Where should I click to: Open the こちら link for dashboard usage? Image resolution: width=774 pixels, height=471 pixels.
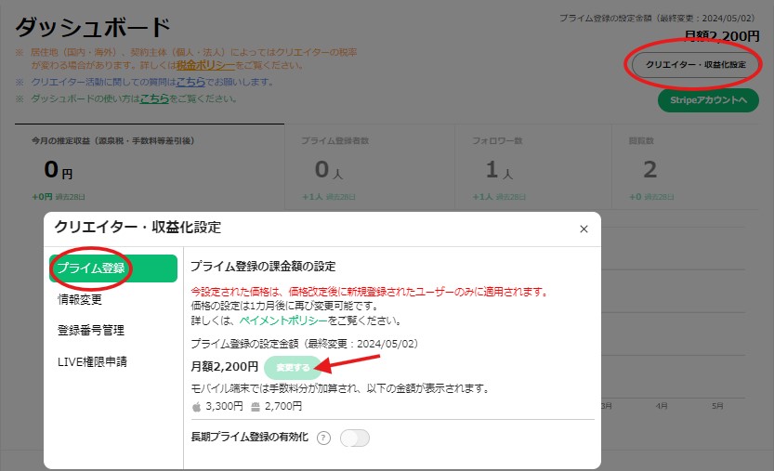[x=154, y=98]
